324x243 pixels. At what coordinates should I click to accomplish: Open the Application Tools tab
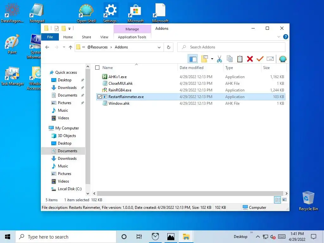pos(132,37)
